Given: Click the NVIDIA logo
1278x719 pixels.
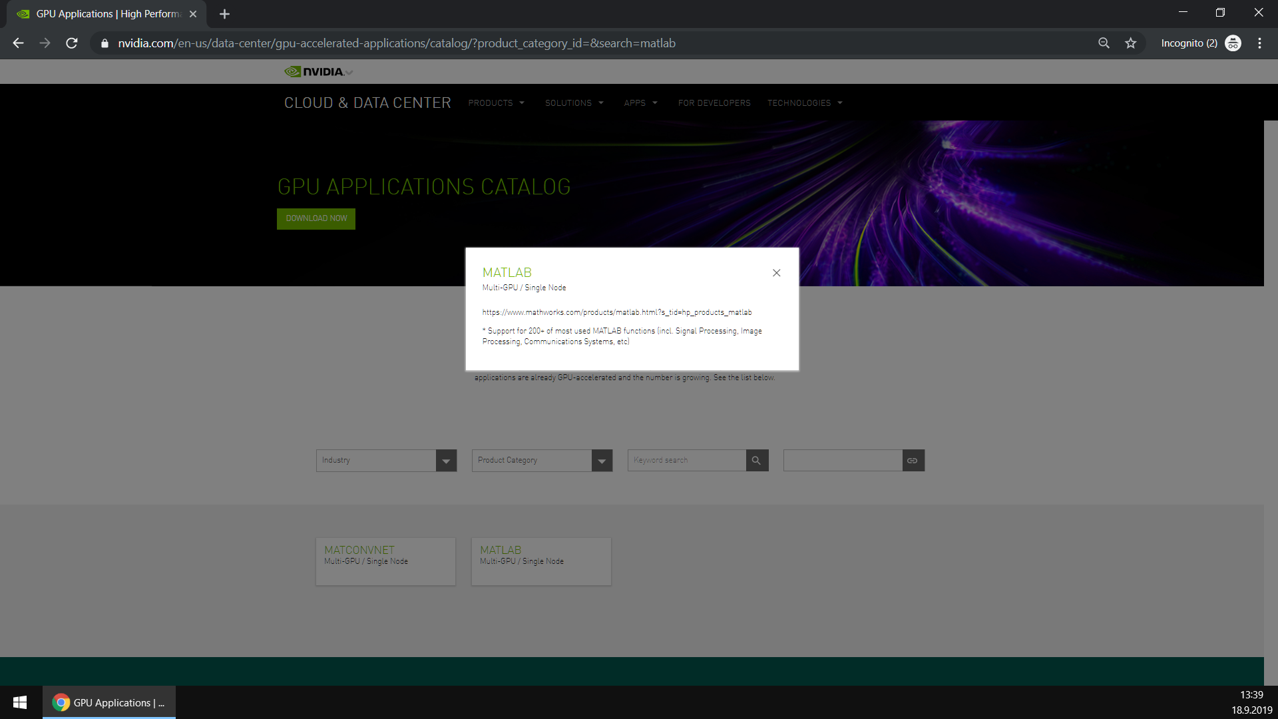Looking at the screenshot, I should [x=317, y=72].
